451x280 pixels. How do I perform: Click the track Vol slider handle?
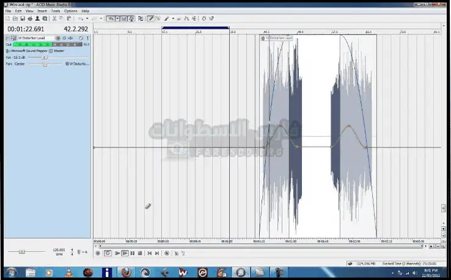click(45, 57)
